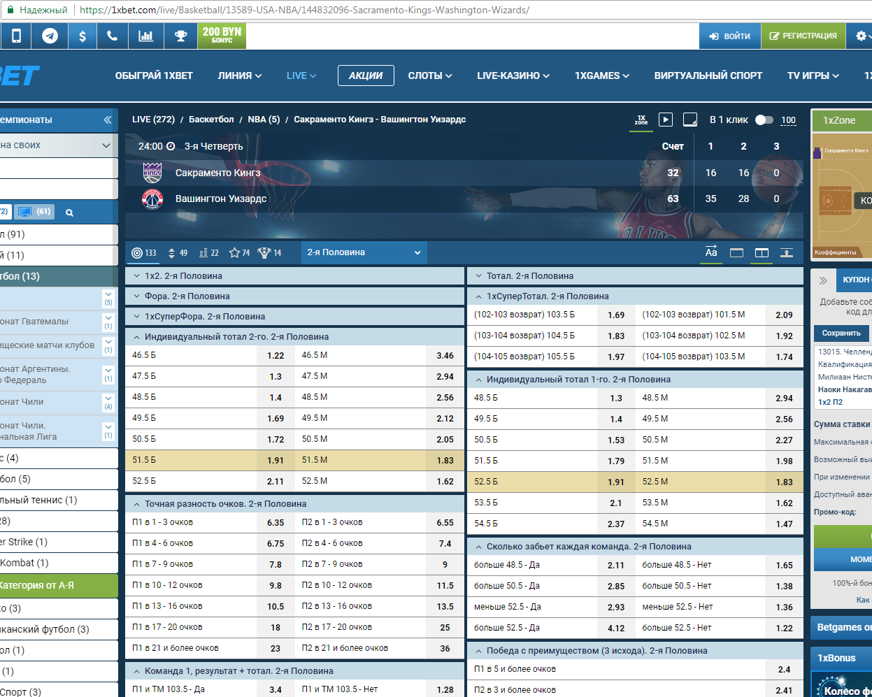
Task: Open the detached window icon
Action: click(690, 120)
